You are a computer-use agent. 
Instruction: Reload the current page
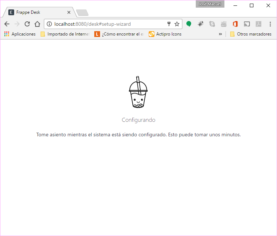[27, 24]
